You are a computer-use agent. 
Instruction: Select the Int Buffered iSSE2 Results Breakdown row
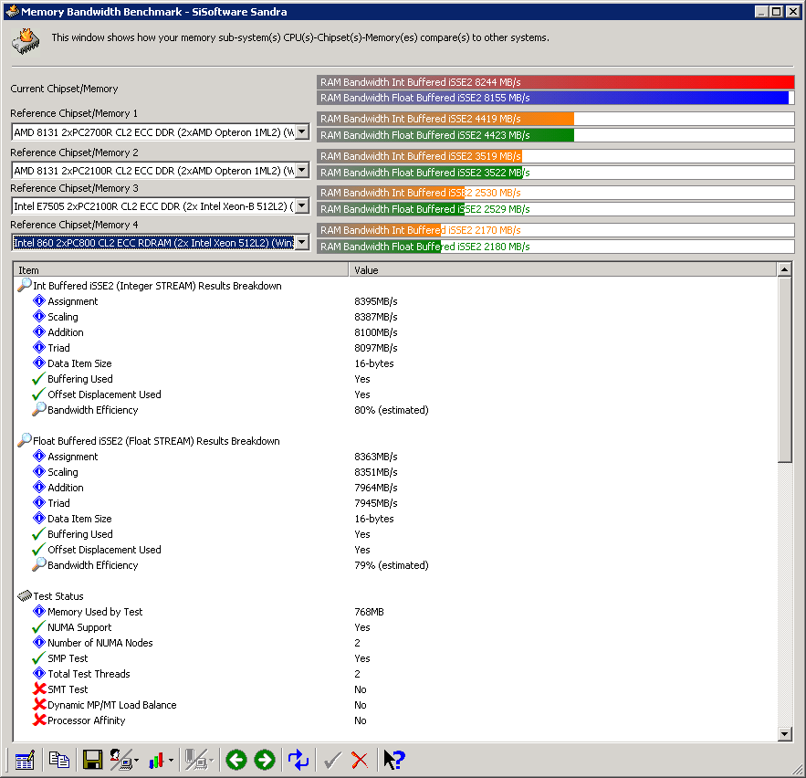(157, 286)
